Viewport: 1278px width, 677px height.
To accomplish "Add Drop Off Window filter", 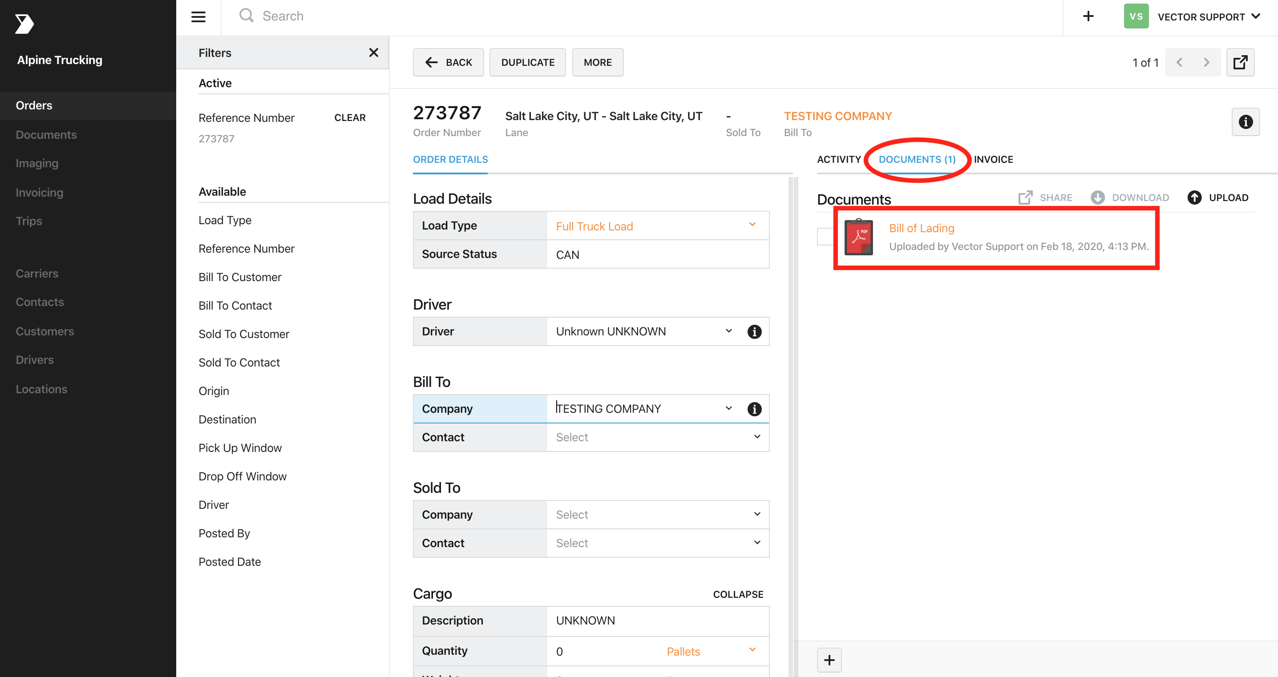I will pyautogui.click(x=243, y=477).
